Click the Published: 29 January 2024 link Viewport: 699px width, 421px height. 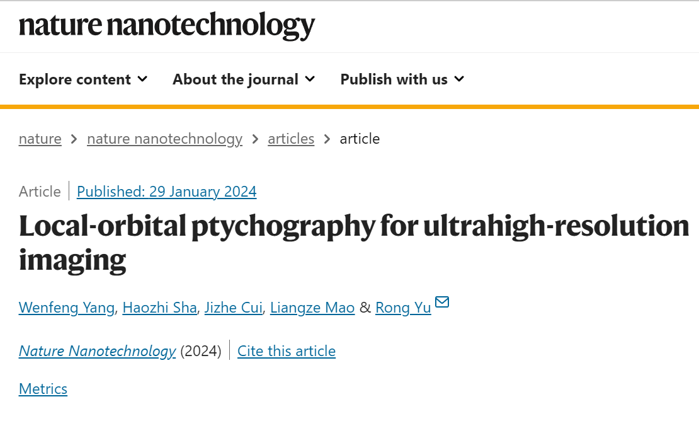coord(167,192)
